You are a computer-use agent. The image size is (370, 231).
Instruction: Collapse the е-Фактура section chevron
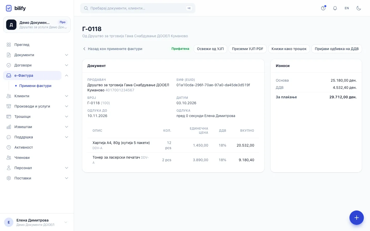pyautogui.click(x=67, y=75)
